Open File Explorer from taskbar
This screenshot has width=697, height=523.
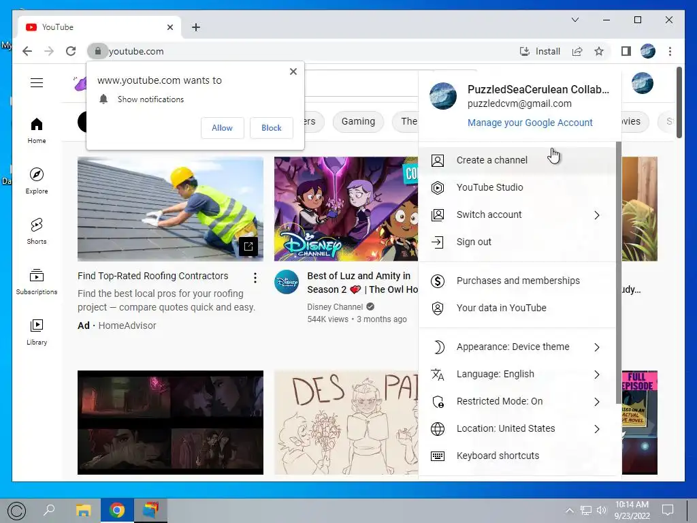[83, 509]
